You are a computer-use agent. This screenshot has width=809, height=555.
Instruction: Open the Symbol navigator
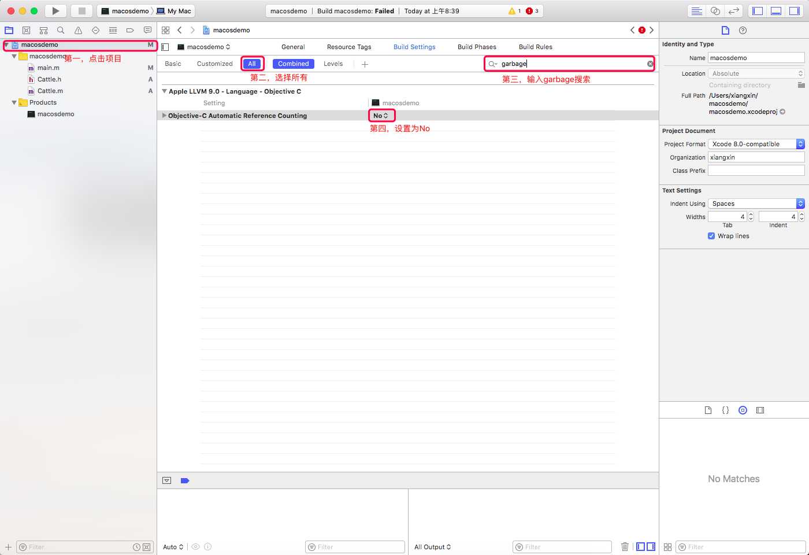[x=43, y=30]
